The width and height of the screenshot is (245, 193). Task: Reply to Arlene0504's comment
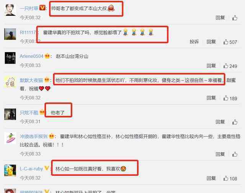click(211, 66)
